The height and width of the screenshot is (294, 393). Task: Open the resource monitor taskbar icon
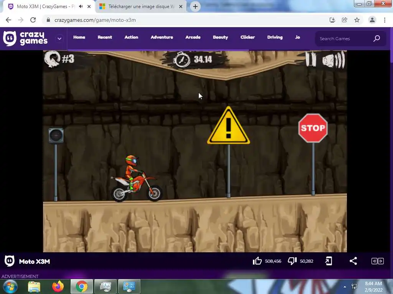pos(106,286)
